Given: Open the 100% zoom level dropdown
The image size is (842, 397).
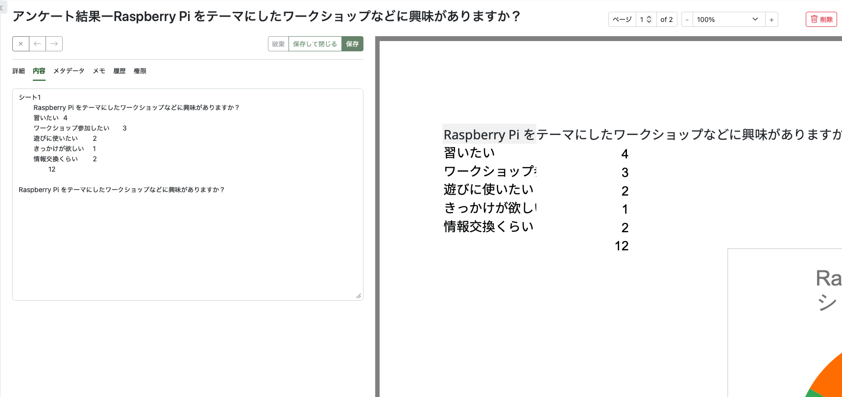Looking at the screenshot, I should pyautogui.click(x=729, y=20).
